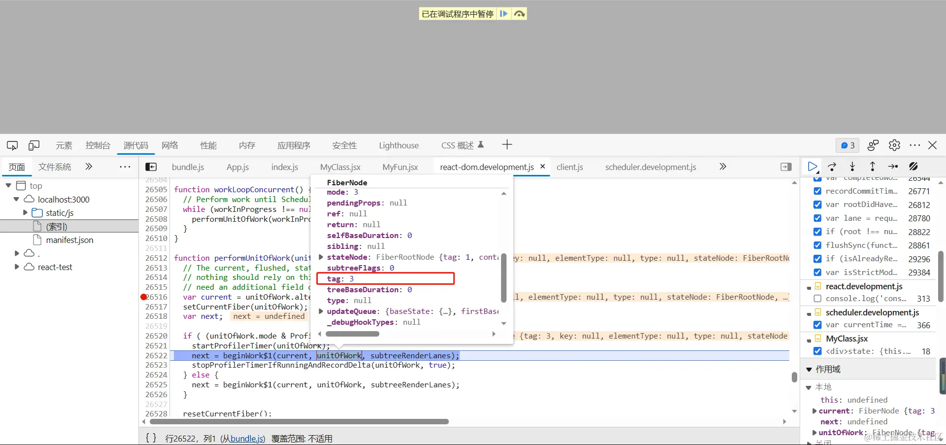Viewport: 946px width, 445px height.
Task: Uncheck recordCommitTim... breakpoint 26771
Action: 817,191
